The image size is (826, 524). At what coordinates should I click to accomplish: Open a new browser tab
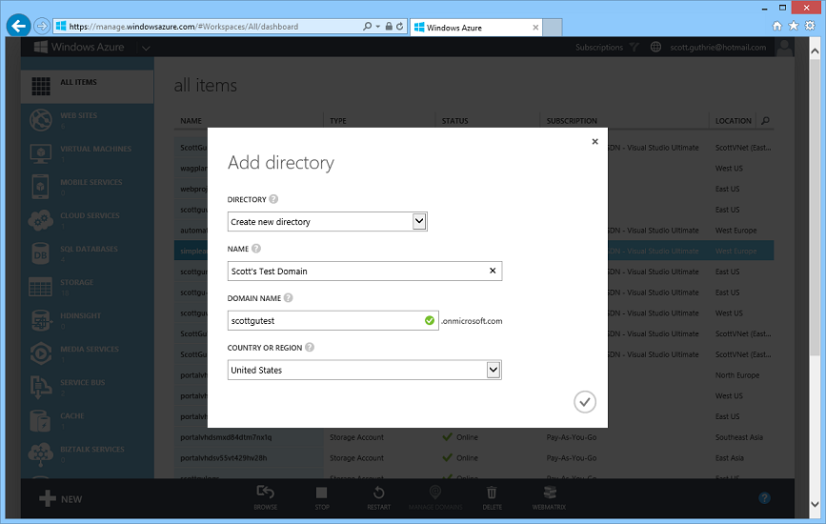point(552,28)
